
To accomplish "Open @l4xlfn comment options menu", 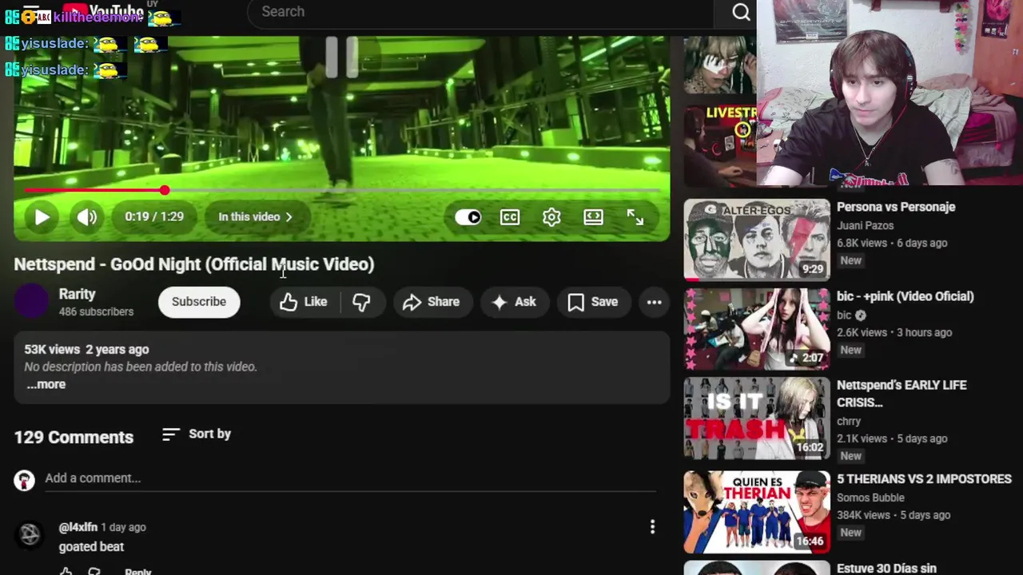I will [652, 526].
